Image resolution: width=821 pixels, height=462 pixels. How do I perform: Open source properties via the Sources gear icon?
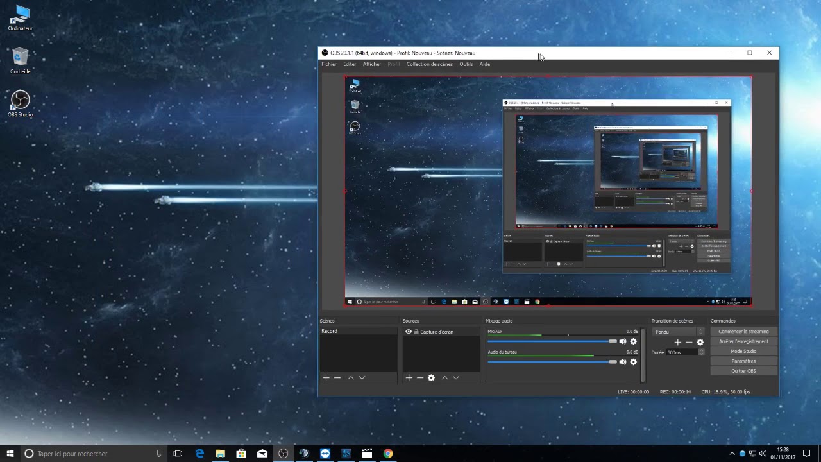(431, 378)
